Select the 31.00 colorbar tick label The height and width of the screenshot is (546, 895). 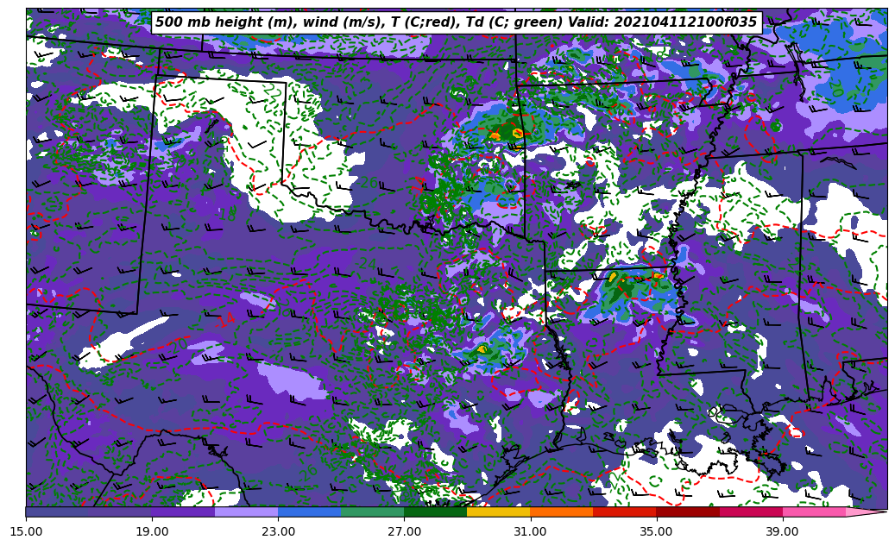(x=530, y=532)
